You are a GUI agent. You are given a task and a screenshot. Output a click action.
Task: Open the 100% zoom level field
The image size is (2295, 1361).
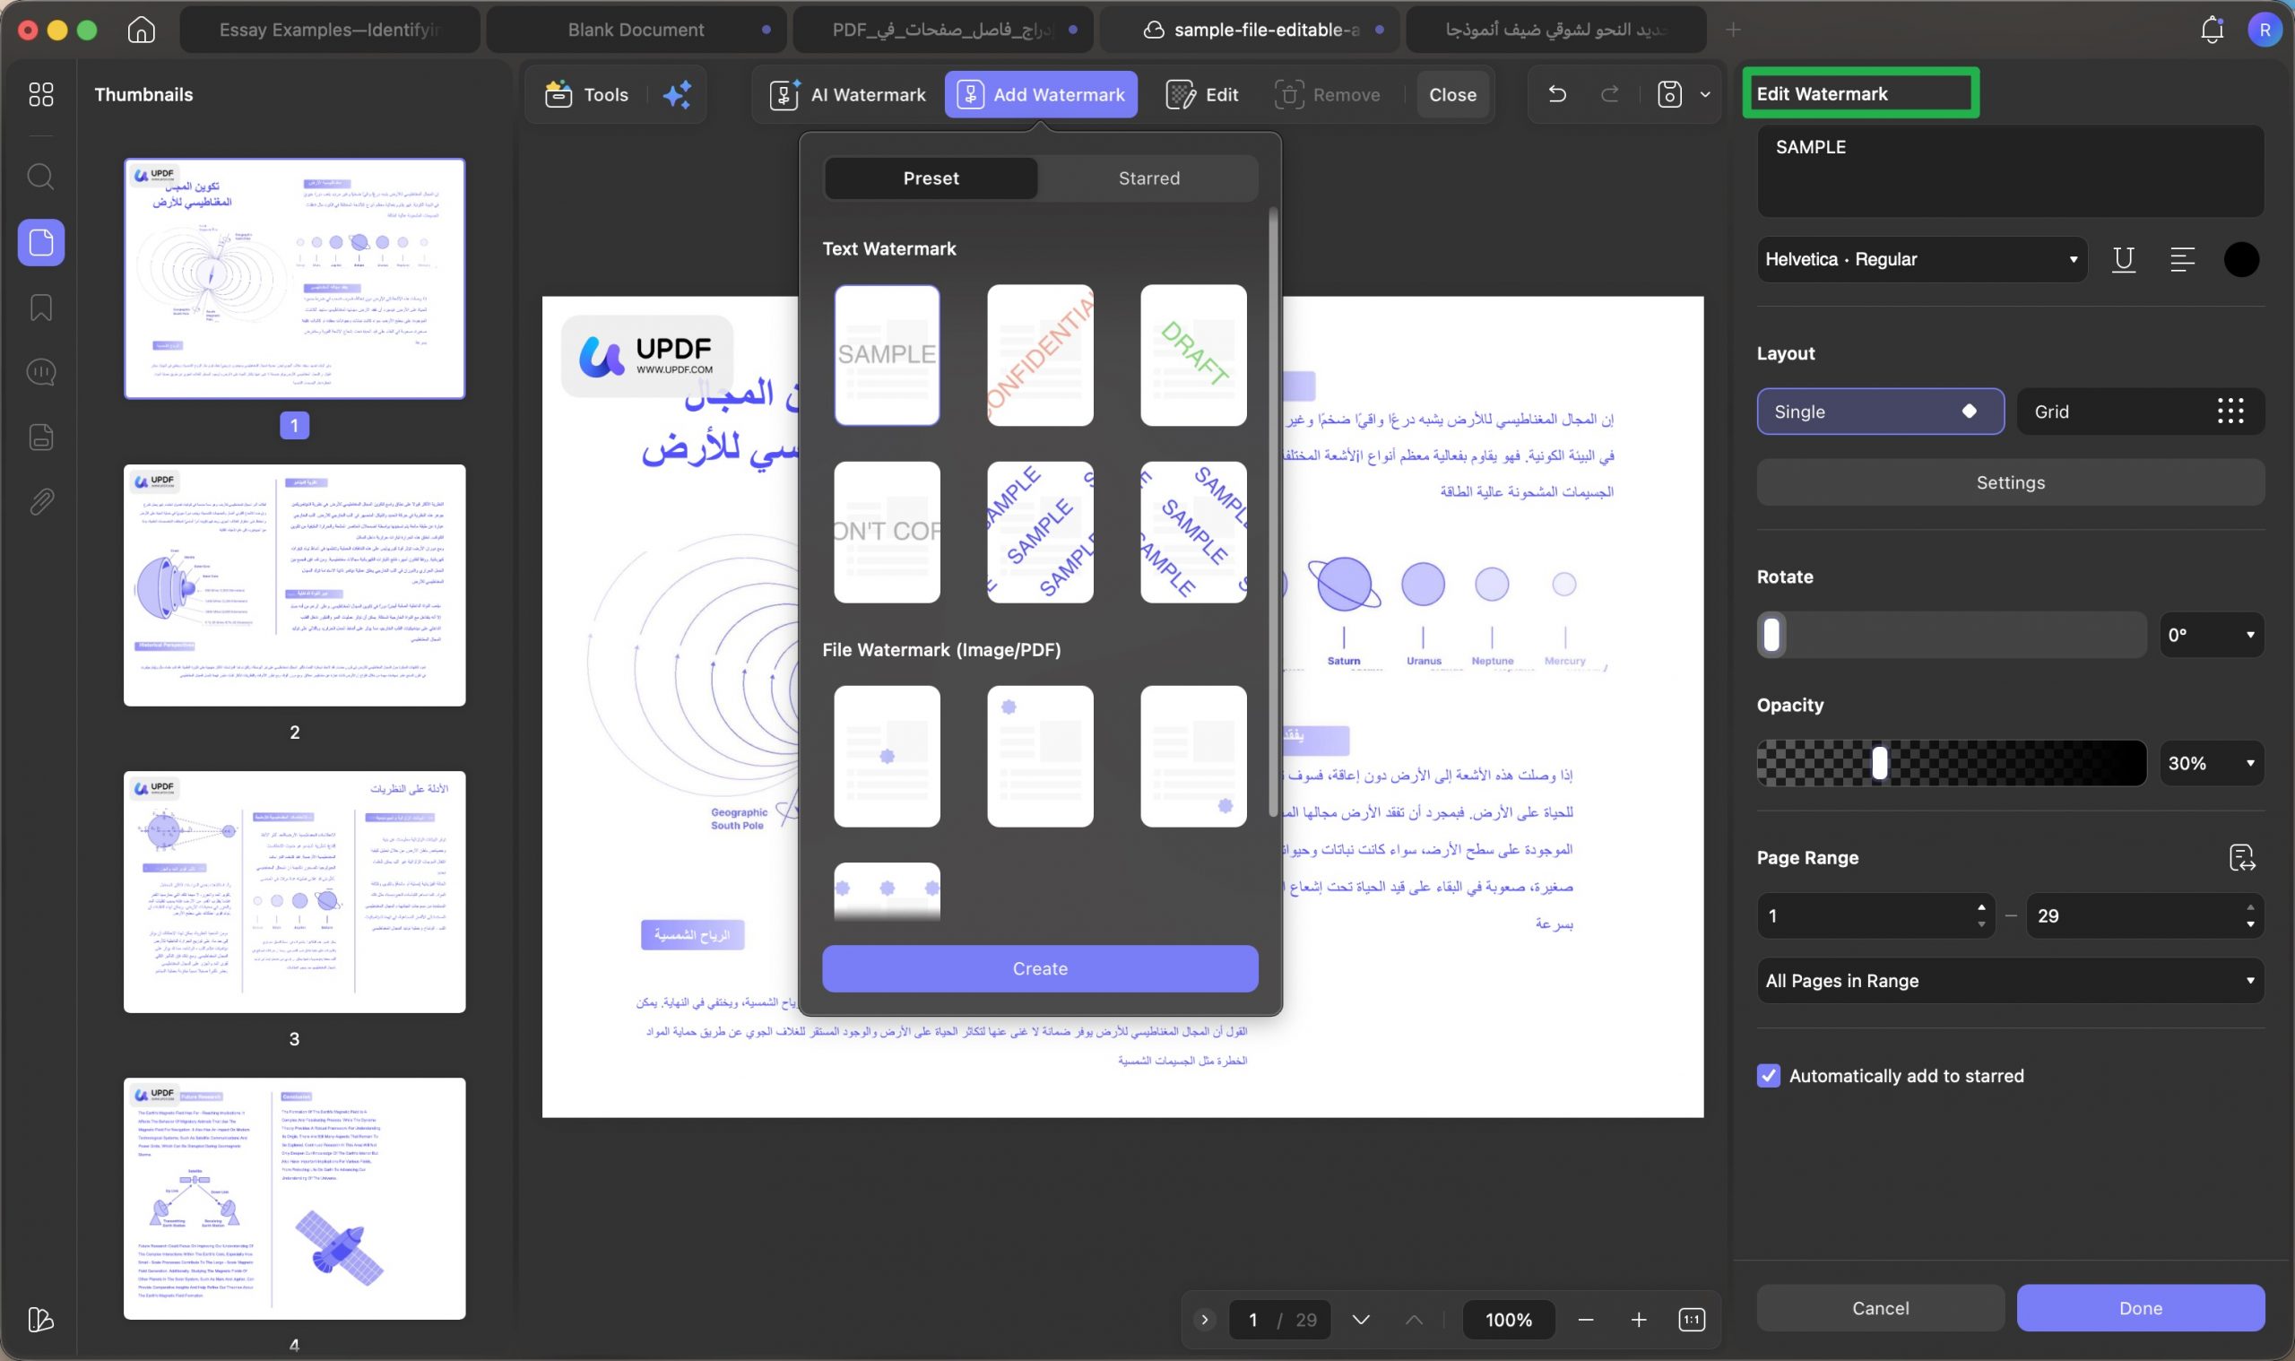[1508, 1320]
